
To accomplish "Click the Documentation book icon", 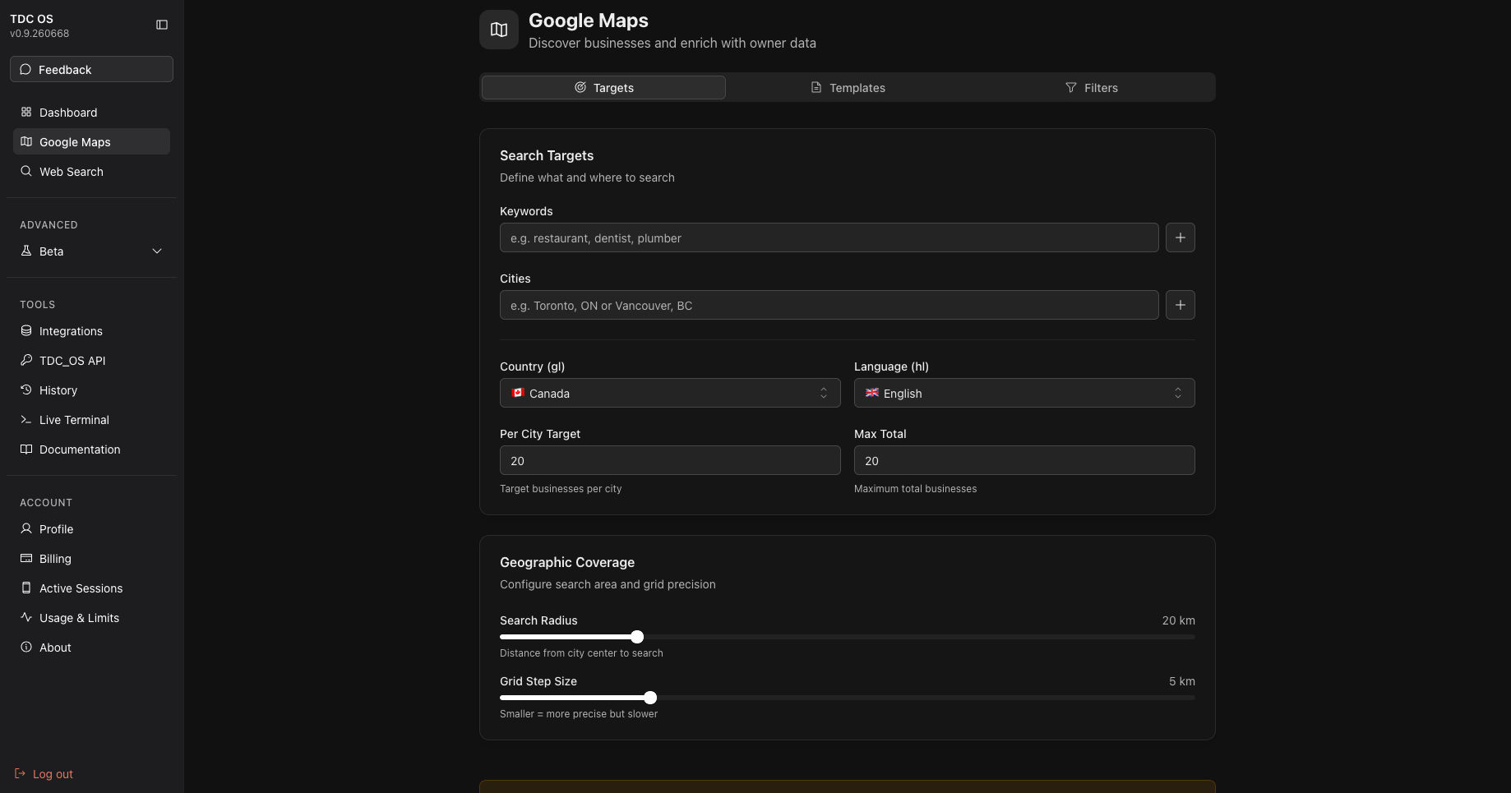I will coord(26,450).
